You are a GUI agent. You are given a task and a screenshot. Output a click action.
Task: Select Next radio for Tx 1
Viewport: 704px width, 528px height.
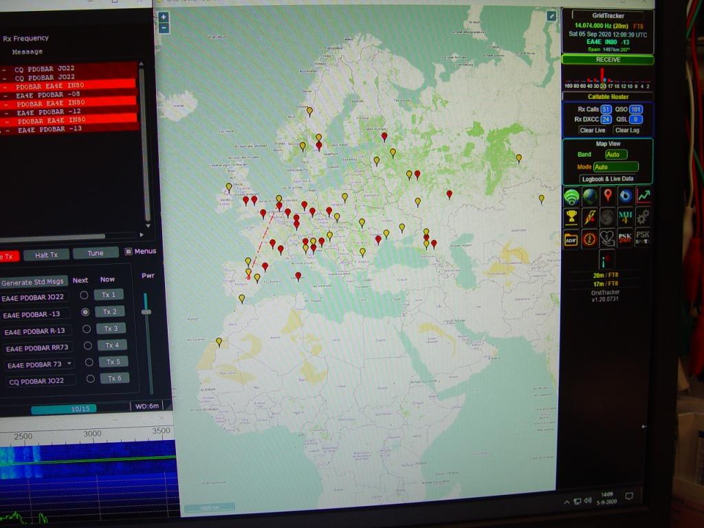pos(84,296)
